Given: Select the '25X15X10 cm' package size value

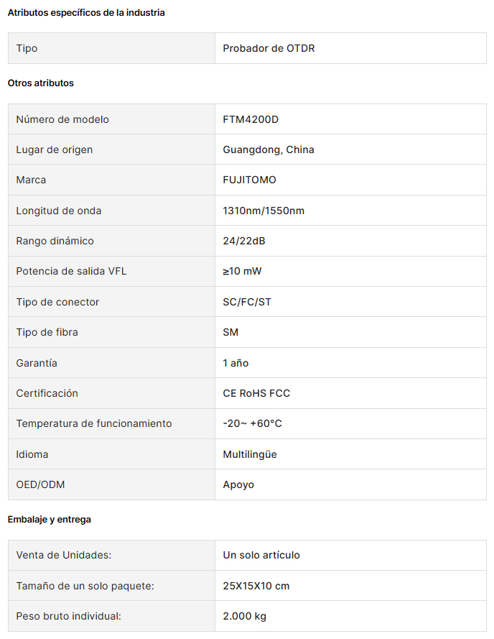Looking at the screenshot, I should pyautogui.click(x=256, y=586).
